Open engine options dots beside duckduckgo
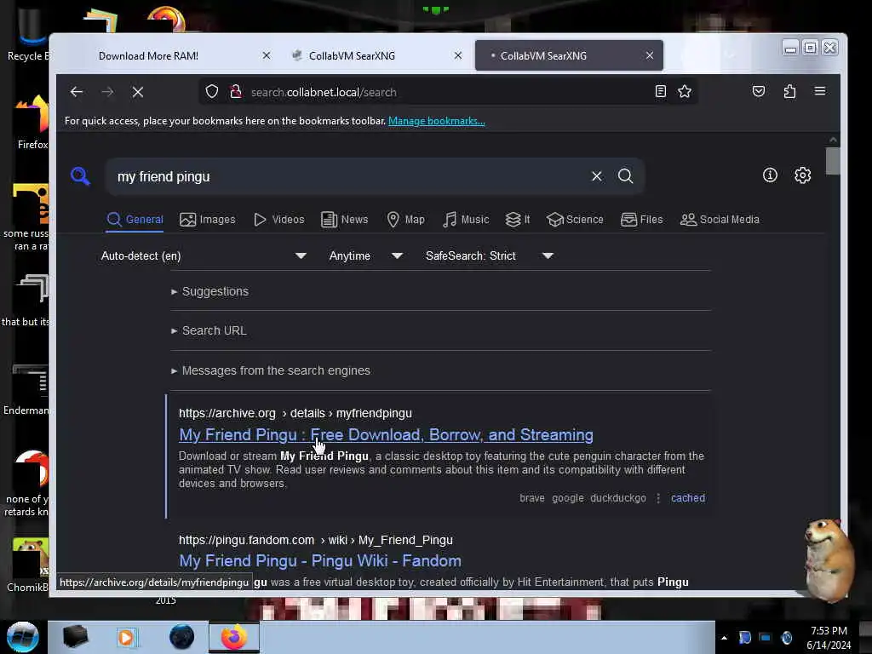The image size is (872, 654). click(658, 498)
